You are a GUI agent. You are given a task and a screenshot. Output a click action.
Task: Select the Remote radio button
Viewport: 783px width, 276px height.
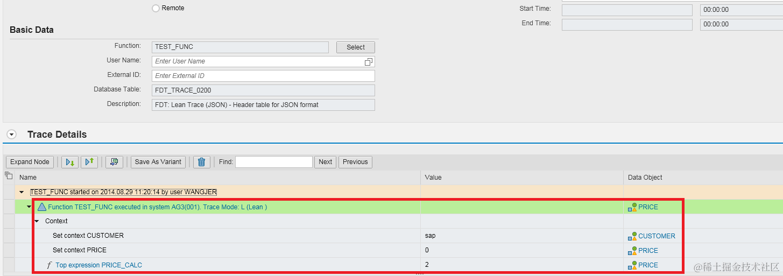[x=156, y=8]
